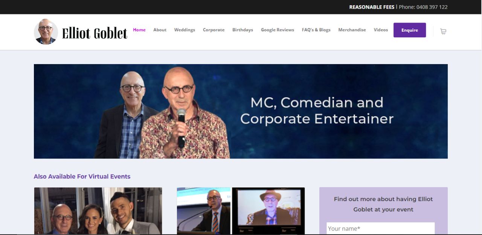Open the virtual event video thumbnail
Screen dimensions: 482x235
[x=241, y=211]
